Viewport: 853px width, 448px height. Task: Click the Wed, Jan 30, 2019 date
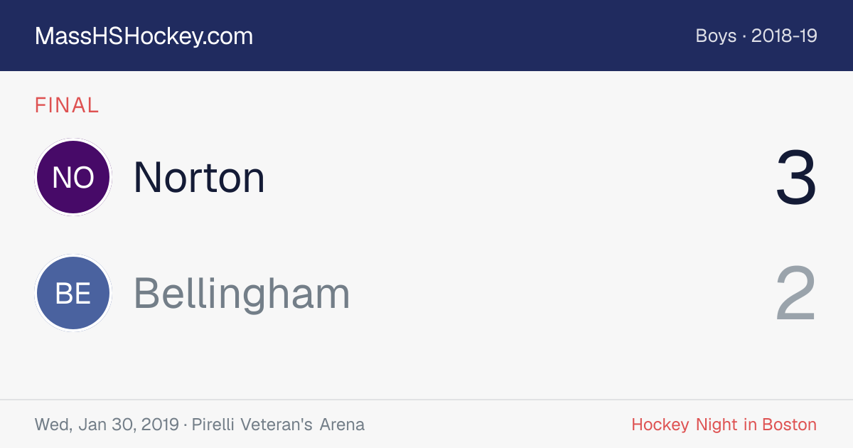pyautogui.click(x=107, y=425)
